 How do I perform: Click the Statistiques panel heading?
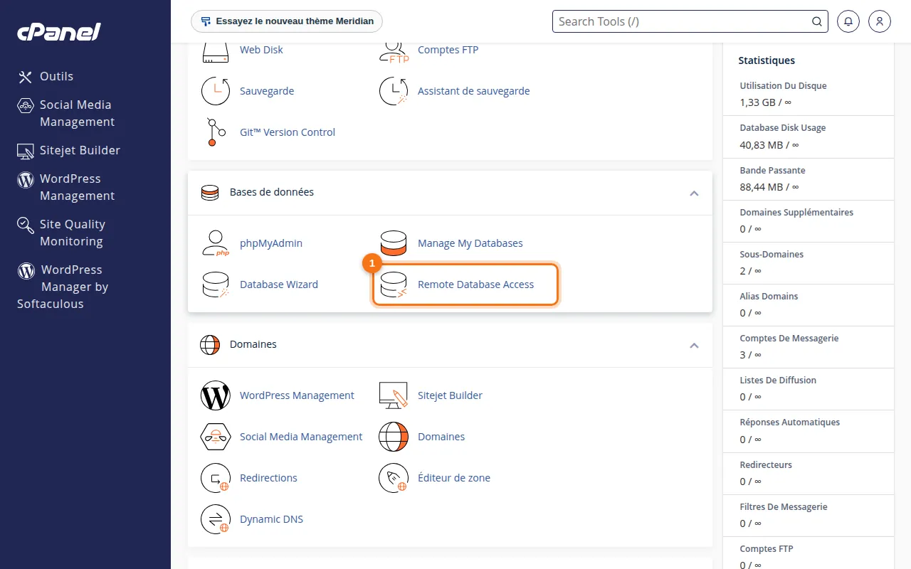tap(767, 61)
